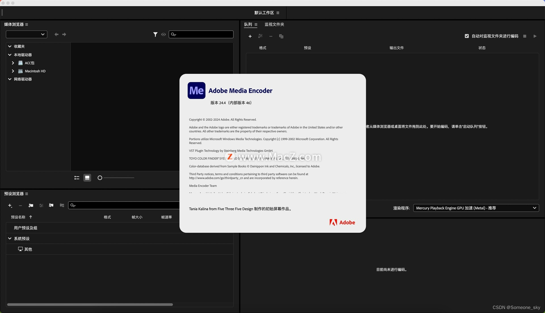
Task: Click the duplicate icon in Queue toolbar
Action: (x=281, y=36)
